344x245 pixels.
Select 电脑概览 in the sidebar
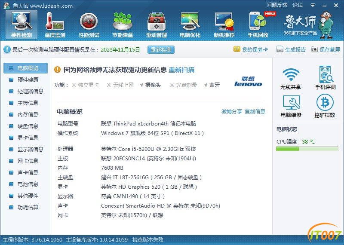click(x=26, y=68)
